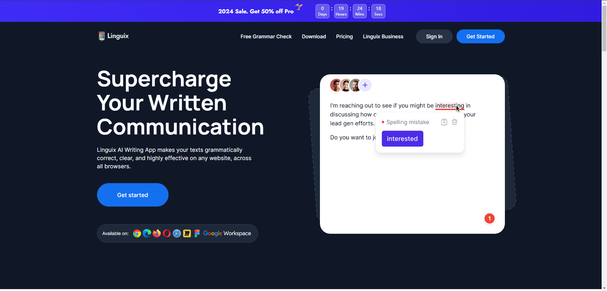The width and height of the screenshot is (607, 291).
Task: Click the Linguix logo icon
Action: [x=101, y=36]
